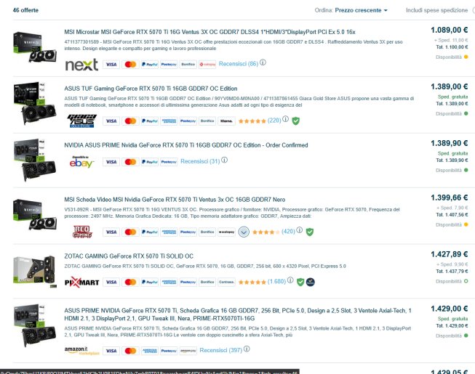
Task: Open NVIDIA ASUS PRIME Order Confirmed offer title
Action: coord(186,145)
